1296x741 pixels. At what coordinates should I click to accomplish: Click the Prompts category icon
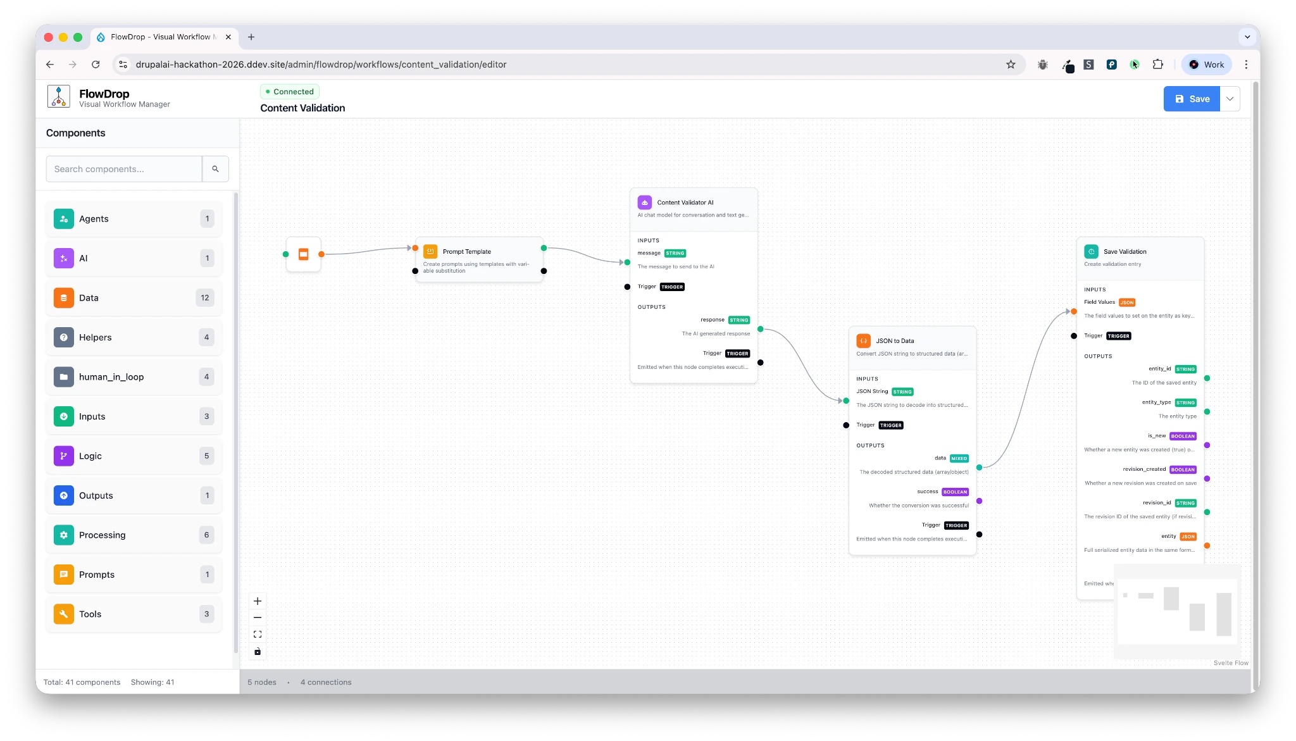64,574
